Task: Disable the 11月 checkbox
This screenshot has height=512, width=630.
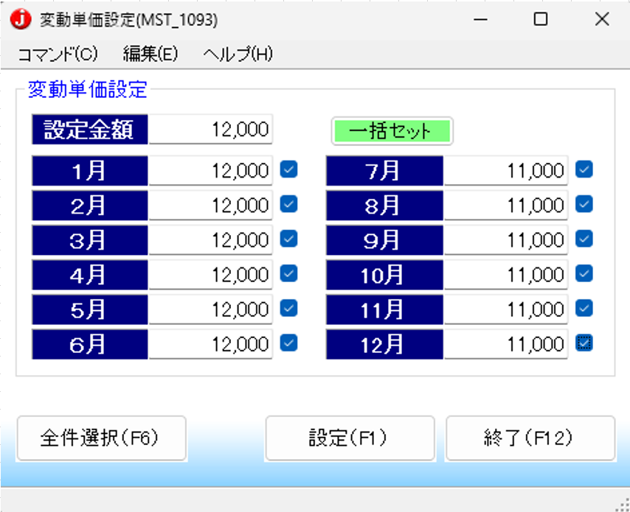Action: [584, 309]
